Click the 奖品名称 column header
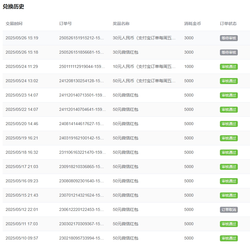The image size is (250, 244). click(x=121, y=24)
